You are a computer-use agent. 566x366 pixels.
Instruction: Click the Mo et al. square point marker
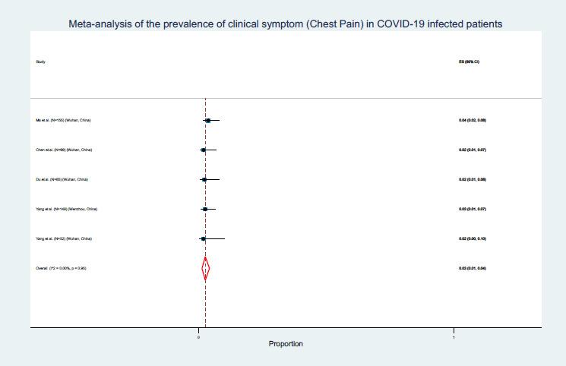tap(208, 121)
